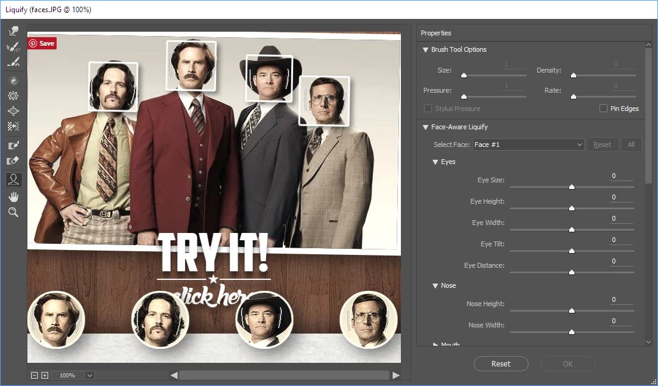Click the brush Size slider handle

464,76
